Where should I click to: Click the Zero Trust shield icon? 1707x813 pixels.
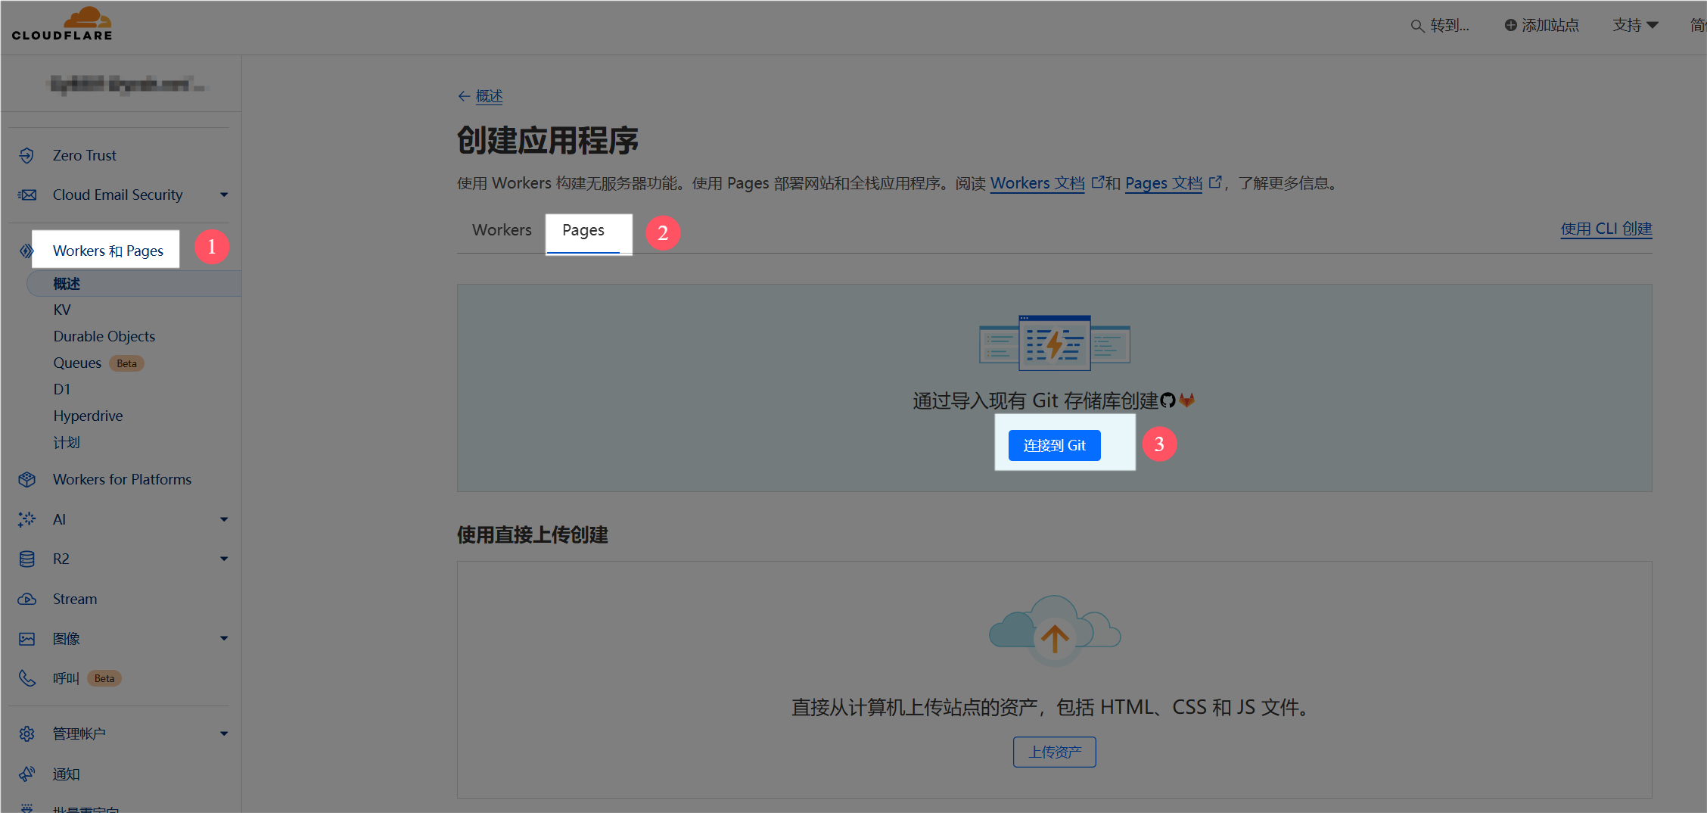pos(27,155)
